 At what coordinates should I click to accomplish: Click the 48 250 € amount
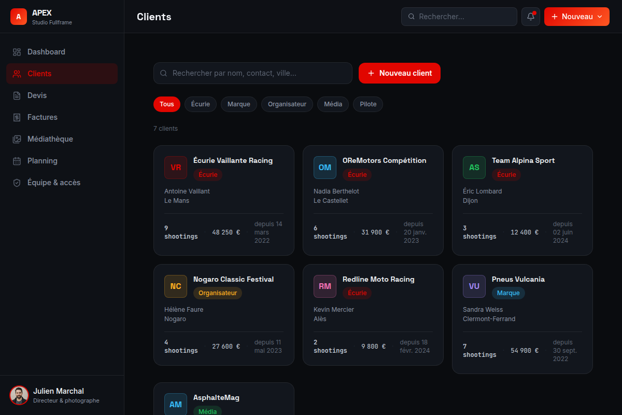(226, 232)
